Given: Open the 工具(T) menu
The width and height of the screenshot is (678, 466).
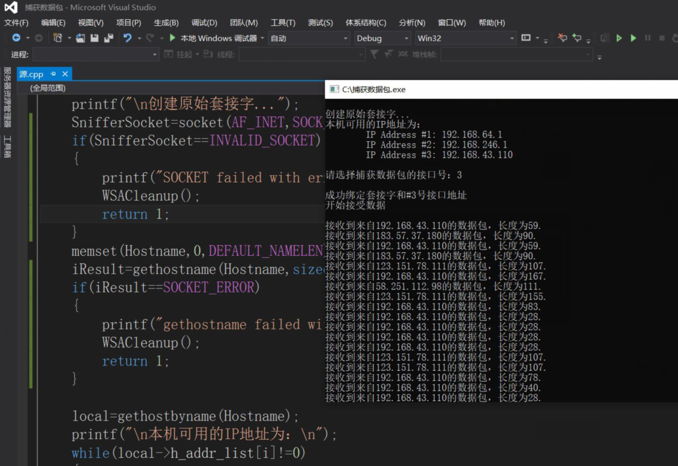Looking at the screenshot, I should pyautogui.click(x=283, y=22).
